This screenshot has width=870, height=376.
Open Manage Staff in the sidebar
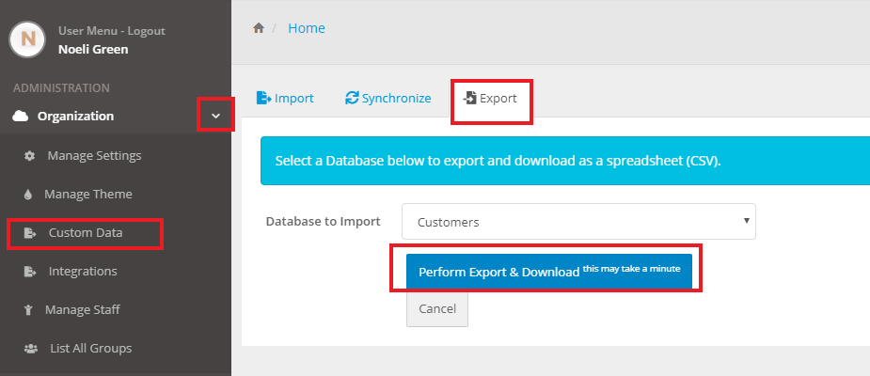82,309
